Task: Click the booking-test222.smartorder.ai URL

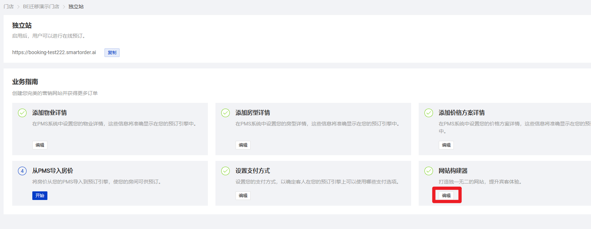Action: (54, 52)
